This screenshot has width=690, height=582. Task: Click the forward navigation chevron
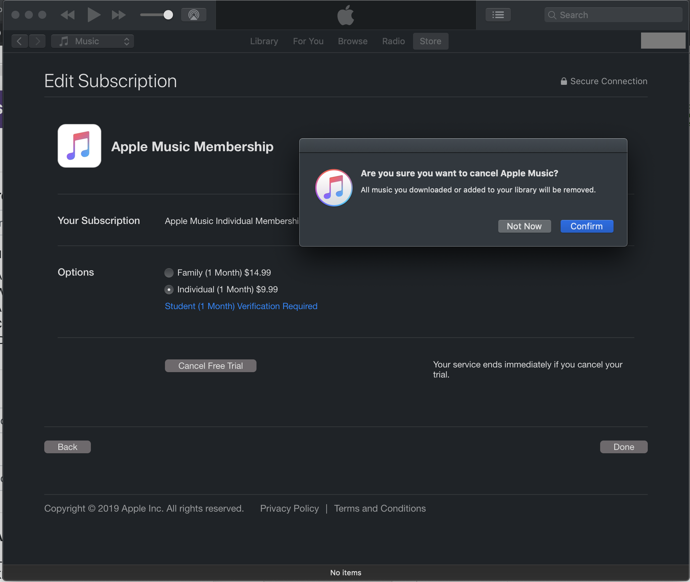[38, 41]
